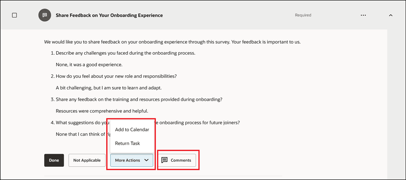Click the Required status label
This screenshot has width=406, height=180.
point(303,15)
